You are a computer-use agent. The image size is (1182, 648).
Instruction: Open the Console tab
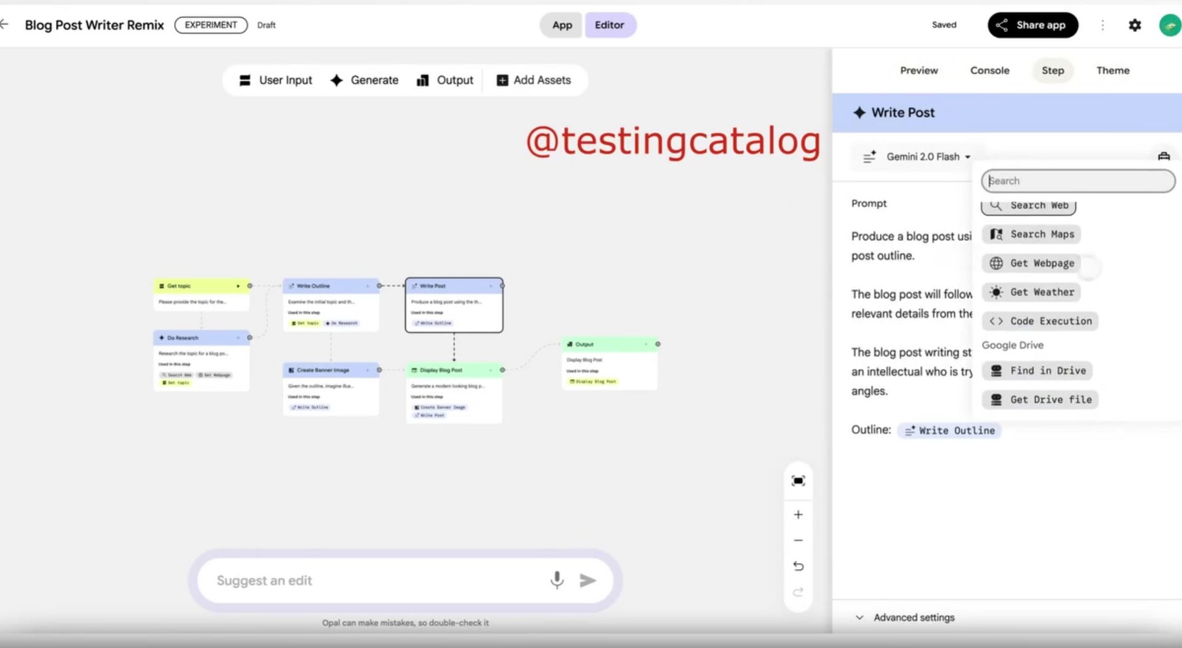[990, 71]
